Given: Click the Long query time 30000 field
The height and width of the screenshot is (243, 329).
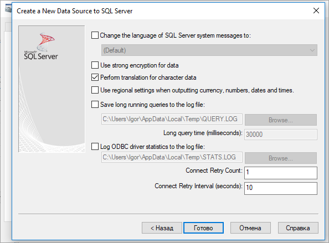Looking at the screenshot, I should [x=281, y=135].
